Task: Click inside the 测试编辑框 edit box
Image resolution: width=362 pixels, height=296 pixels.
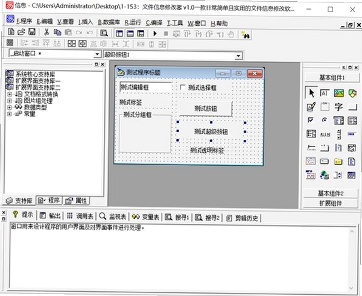Action: (x=145, y=87)
